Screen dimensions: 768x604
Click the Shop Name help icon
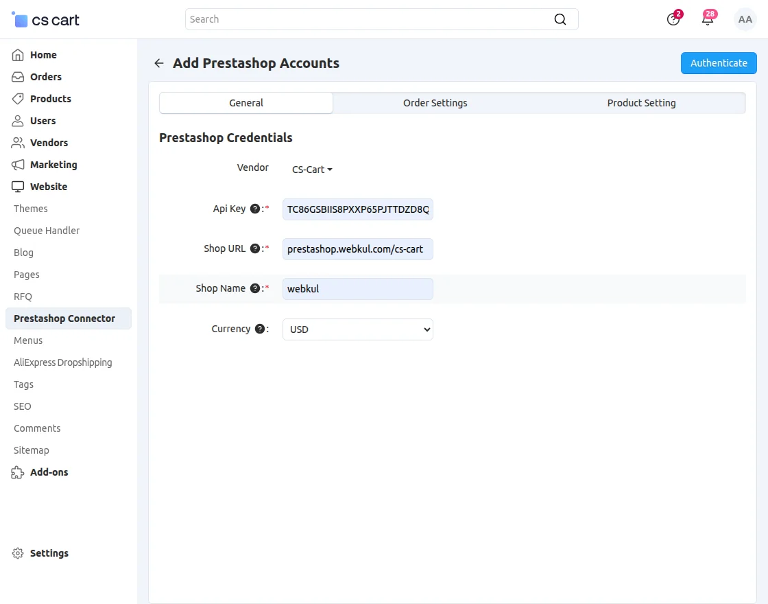click(255, 288)
